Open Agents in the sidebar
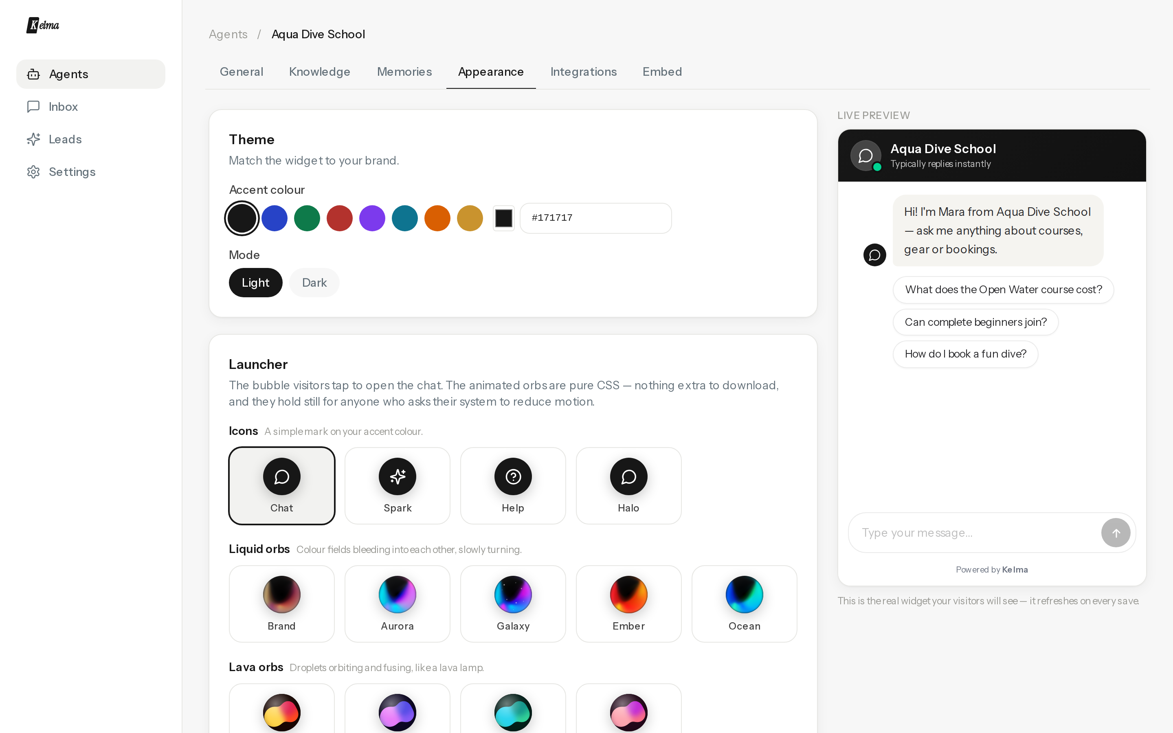Screen dimensions: 1173x733 pos(91,74)
